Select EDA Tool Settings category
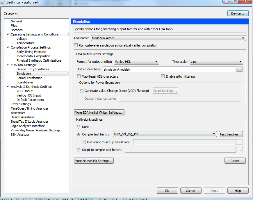Viewport: 253px width, 200px height. (23, 65)
